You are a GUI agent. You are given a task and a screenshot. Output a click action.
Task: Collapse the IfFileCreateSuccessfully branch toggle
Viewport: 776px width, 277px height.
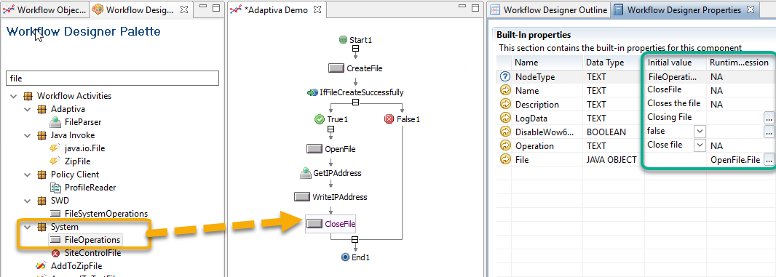tap(355, 103)
